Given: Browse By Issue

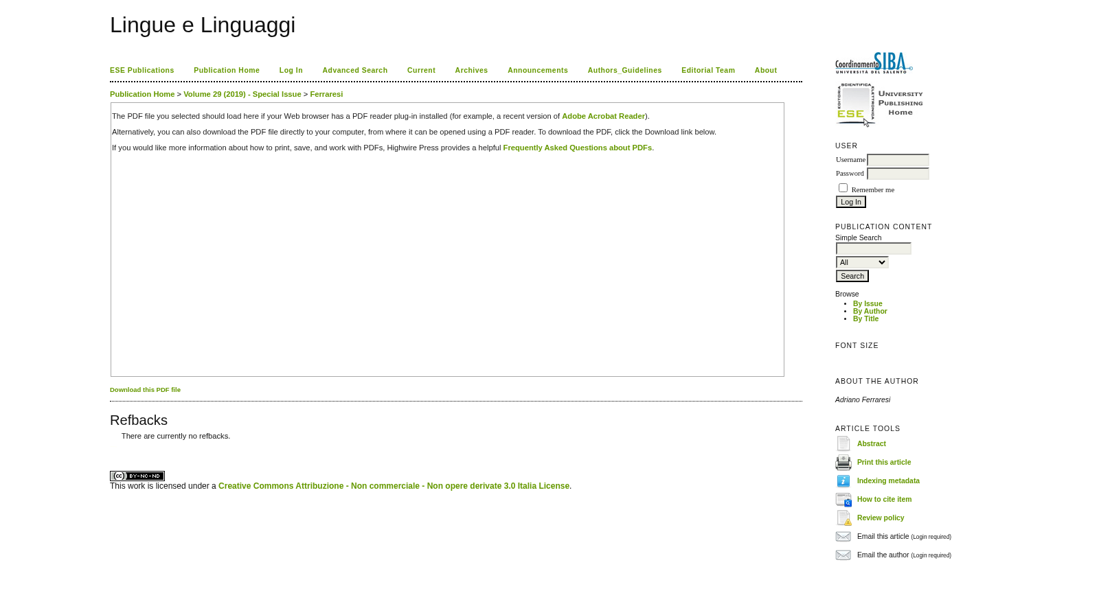Looking at the screenshot, I should (x=868, y=303).
